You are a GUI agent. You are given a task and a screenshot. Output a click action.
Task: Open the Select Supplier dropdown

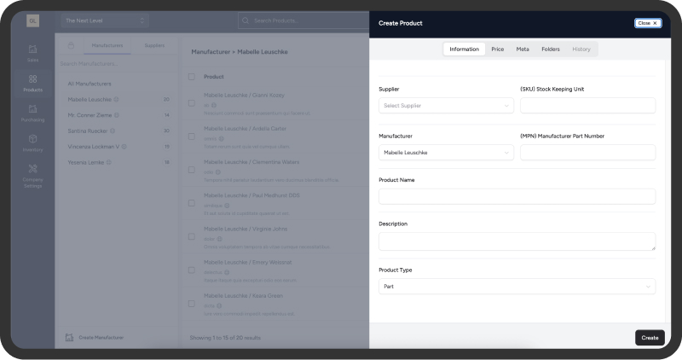tap(446, 106)
